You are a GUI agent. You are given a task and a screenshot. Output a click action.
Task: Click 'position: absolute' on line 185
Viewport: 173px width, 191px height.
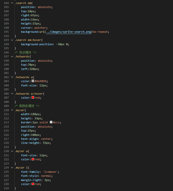pyautogui.click(x=37, y=7)
